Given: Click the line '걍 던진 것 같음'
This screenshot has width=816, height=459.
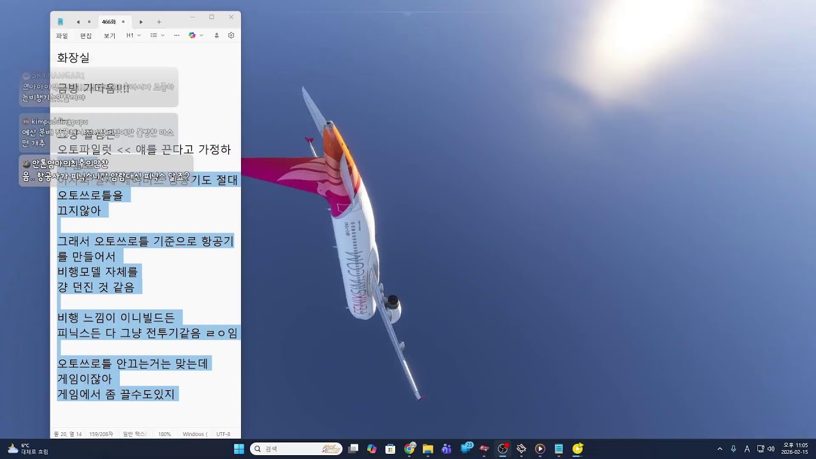Looking at the screenshot, I should [96, 287].
